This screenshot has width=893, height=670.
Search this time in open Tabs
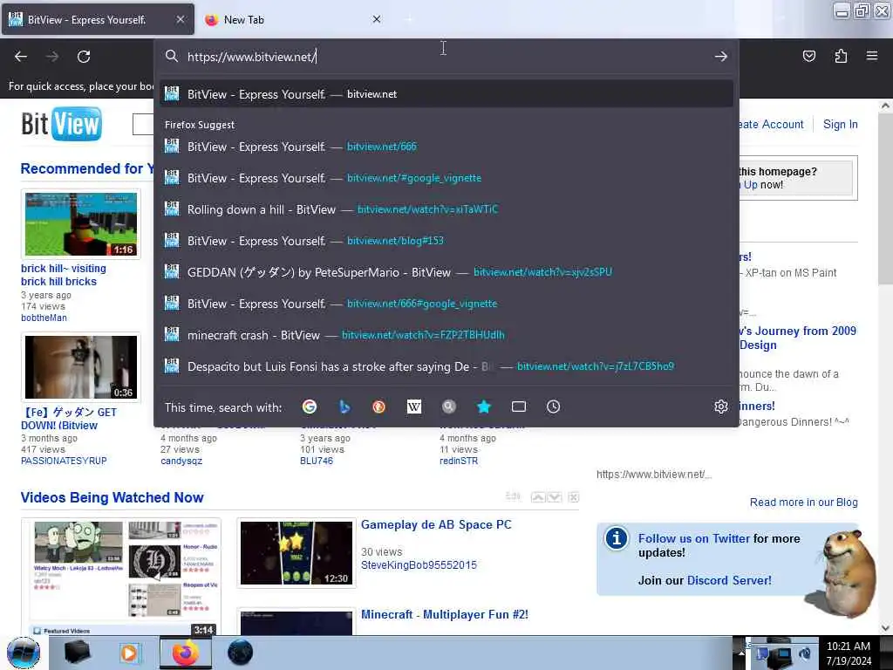click(x=519, y=407)
